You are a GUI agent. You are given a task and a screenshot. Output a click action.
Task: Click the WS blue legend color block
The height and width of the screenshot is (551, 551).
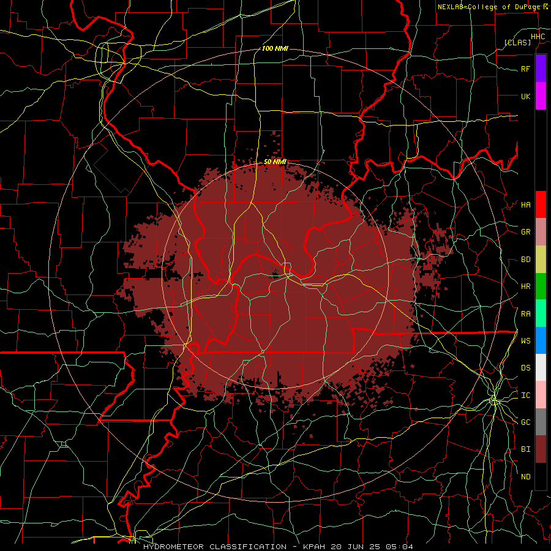pos(541,340)
